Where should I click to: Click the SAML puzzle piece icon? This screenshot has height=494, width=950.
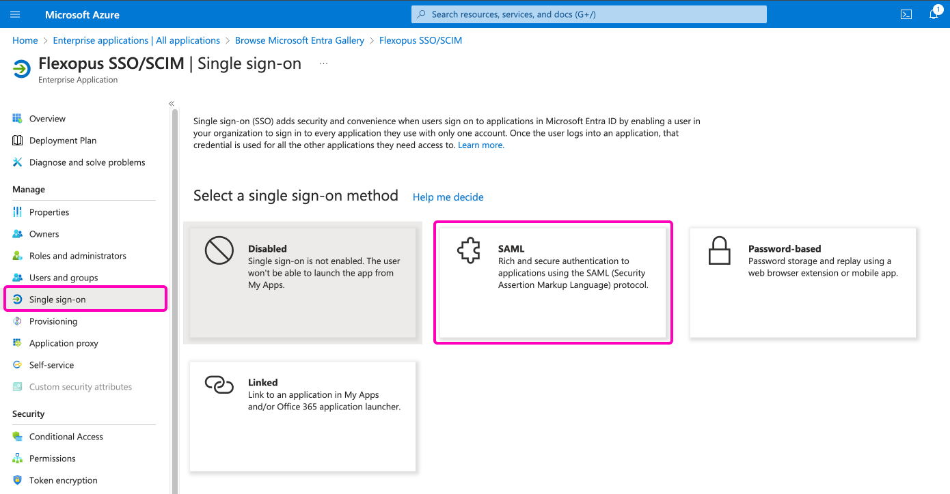(x=469, y=252)
